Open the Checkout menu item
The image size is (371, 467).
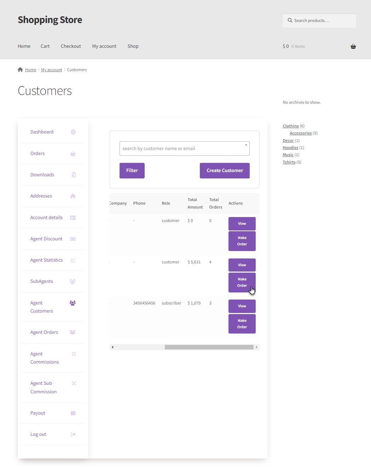coord(71,46)
